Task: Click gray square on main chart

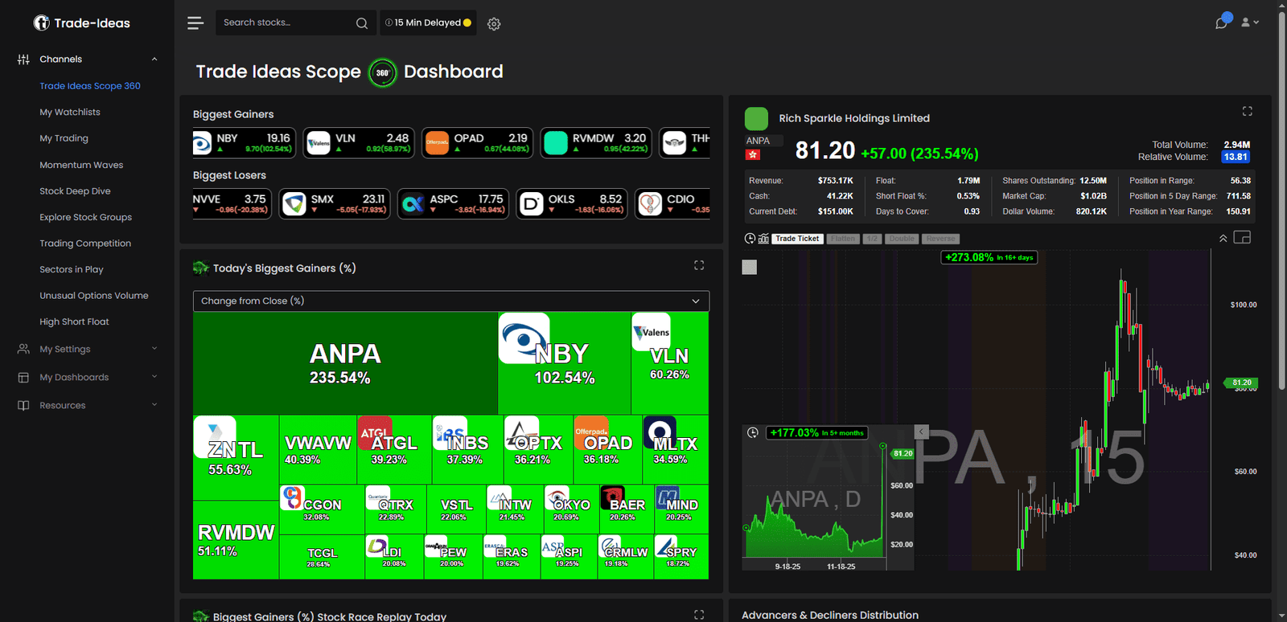Action: [749, 267]
